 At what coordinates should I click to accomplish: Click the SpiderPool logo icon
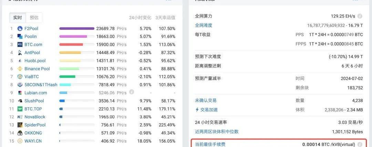20,125
